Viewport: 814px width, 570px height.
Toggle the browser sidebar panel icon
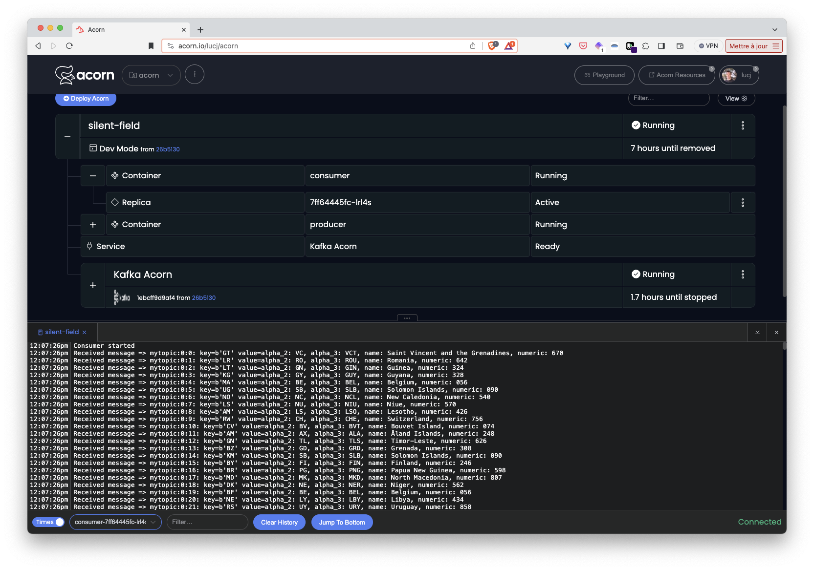click(x=661, y=46)
